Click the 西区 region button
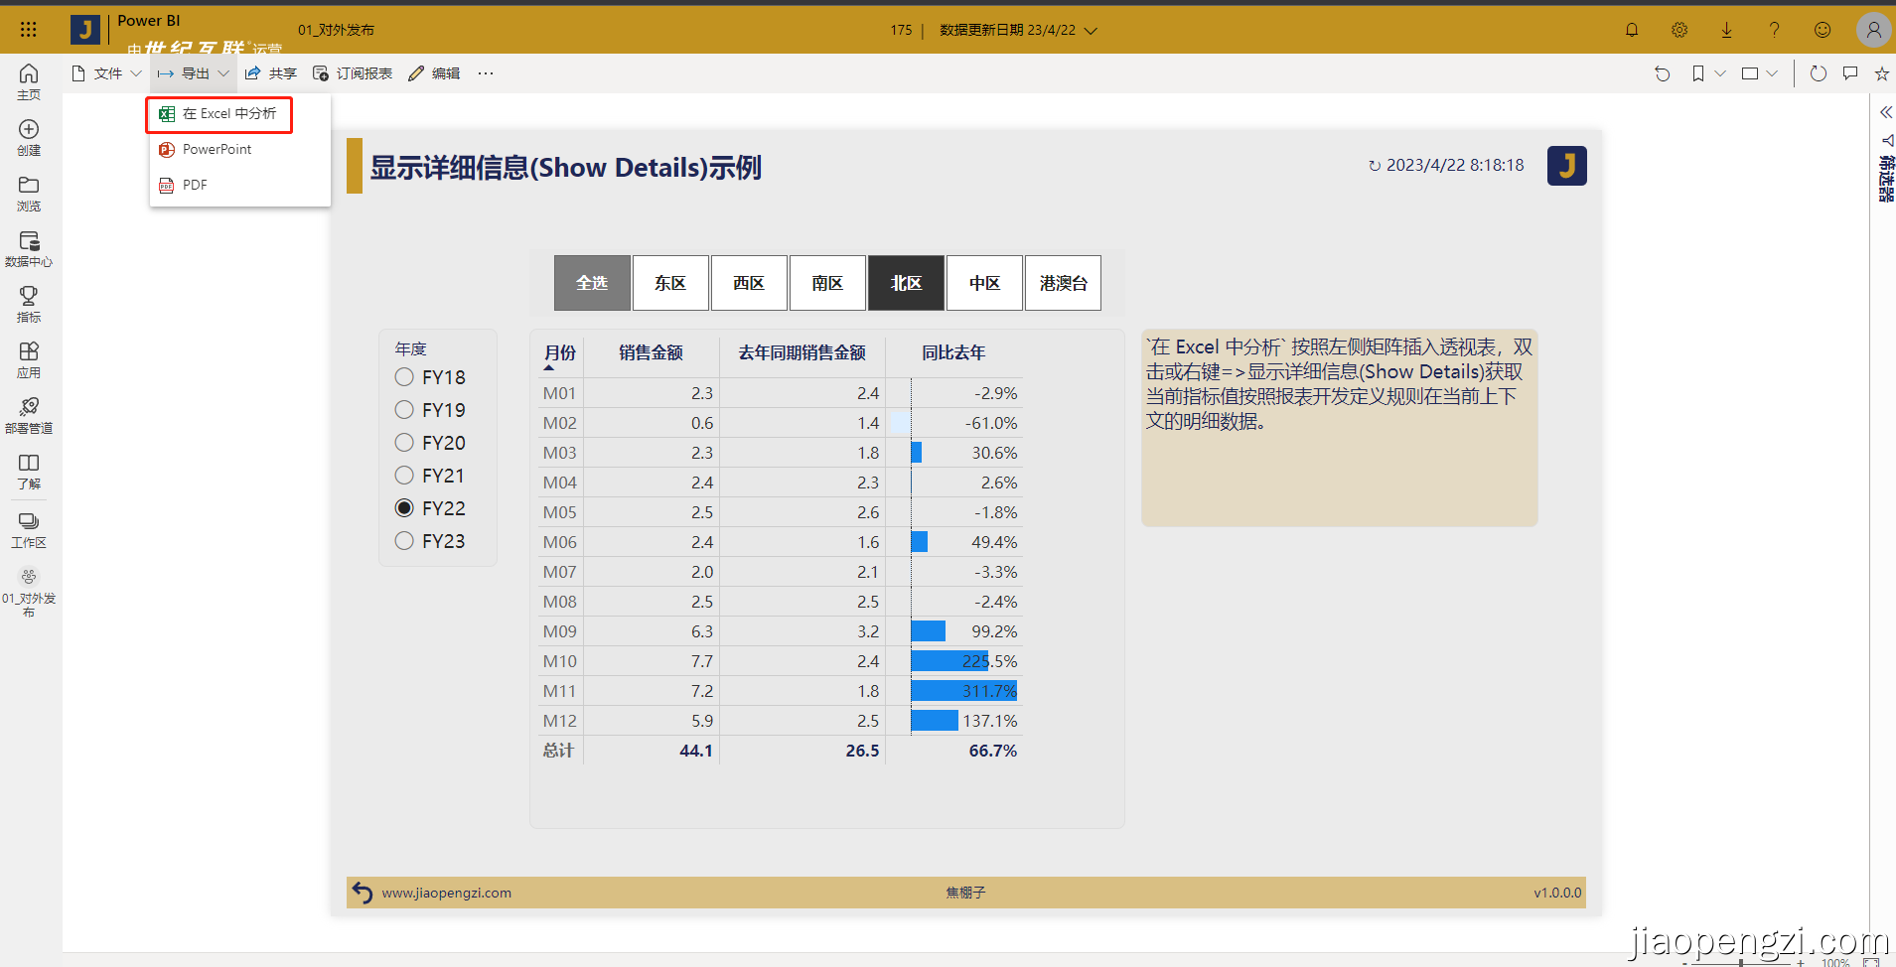 click(749, 283)
